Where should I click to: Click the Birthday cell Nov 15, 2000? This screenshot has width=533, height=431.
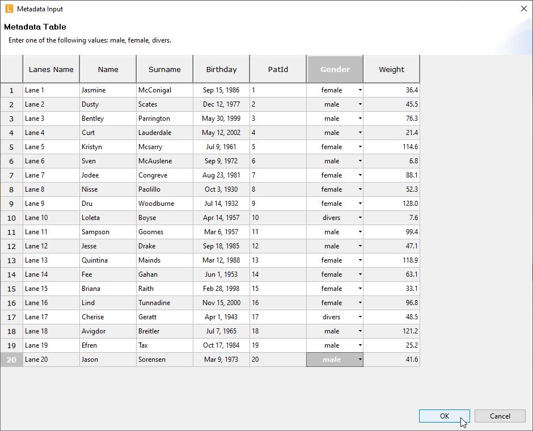[221, 303]
